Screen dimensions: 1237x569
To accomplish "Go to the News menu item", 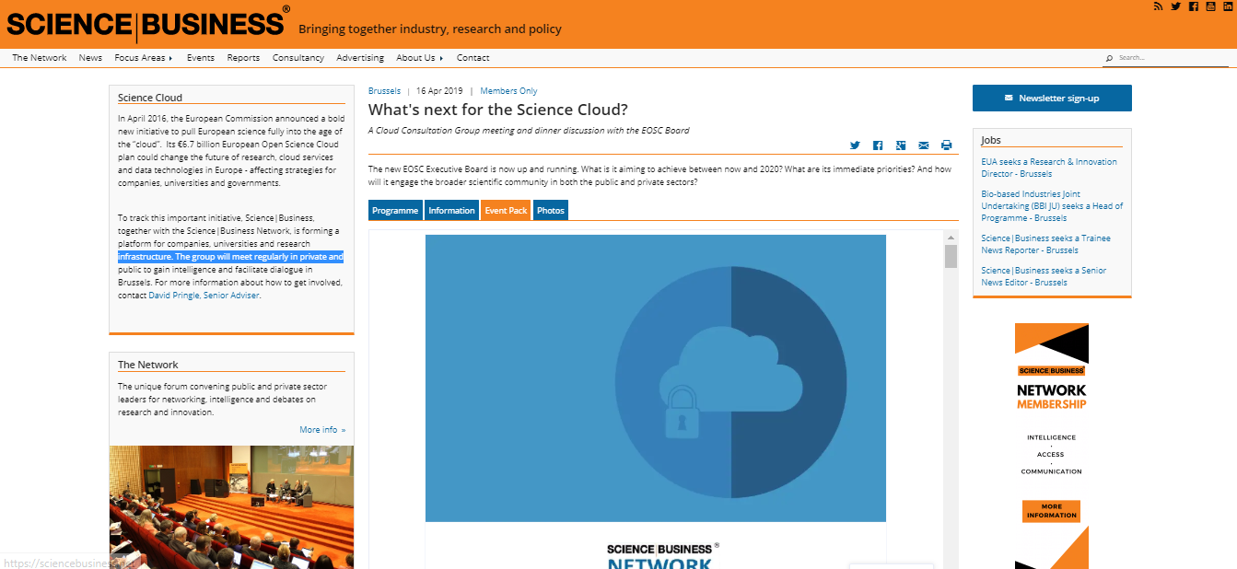I will (x=90, y=58).
